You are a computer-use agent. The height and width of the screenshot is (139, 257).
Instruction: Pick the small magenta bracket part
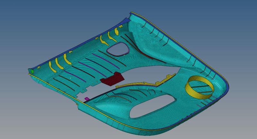(86, 98)
